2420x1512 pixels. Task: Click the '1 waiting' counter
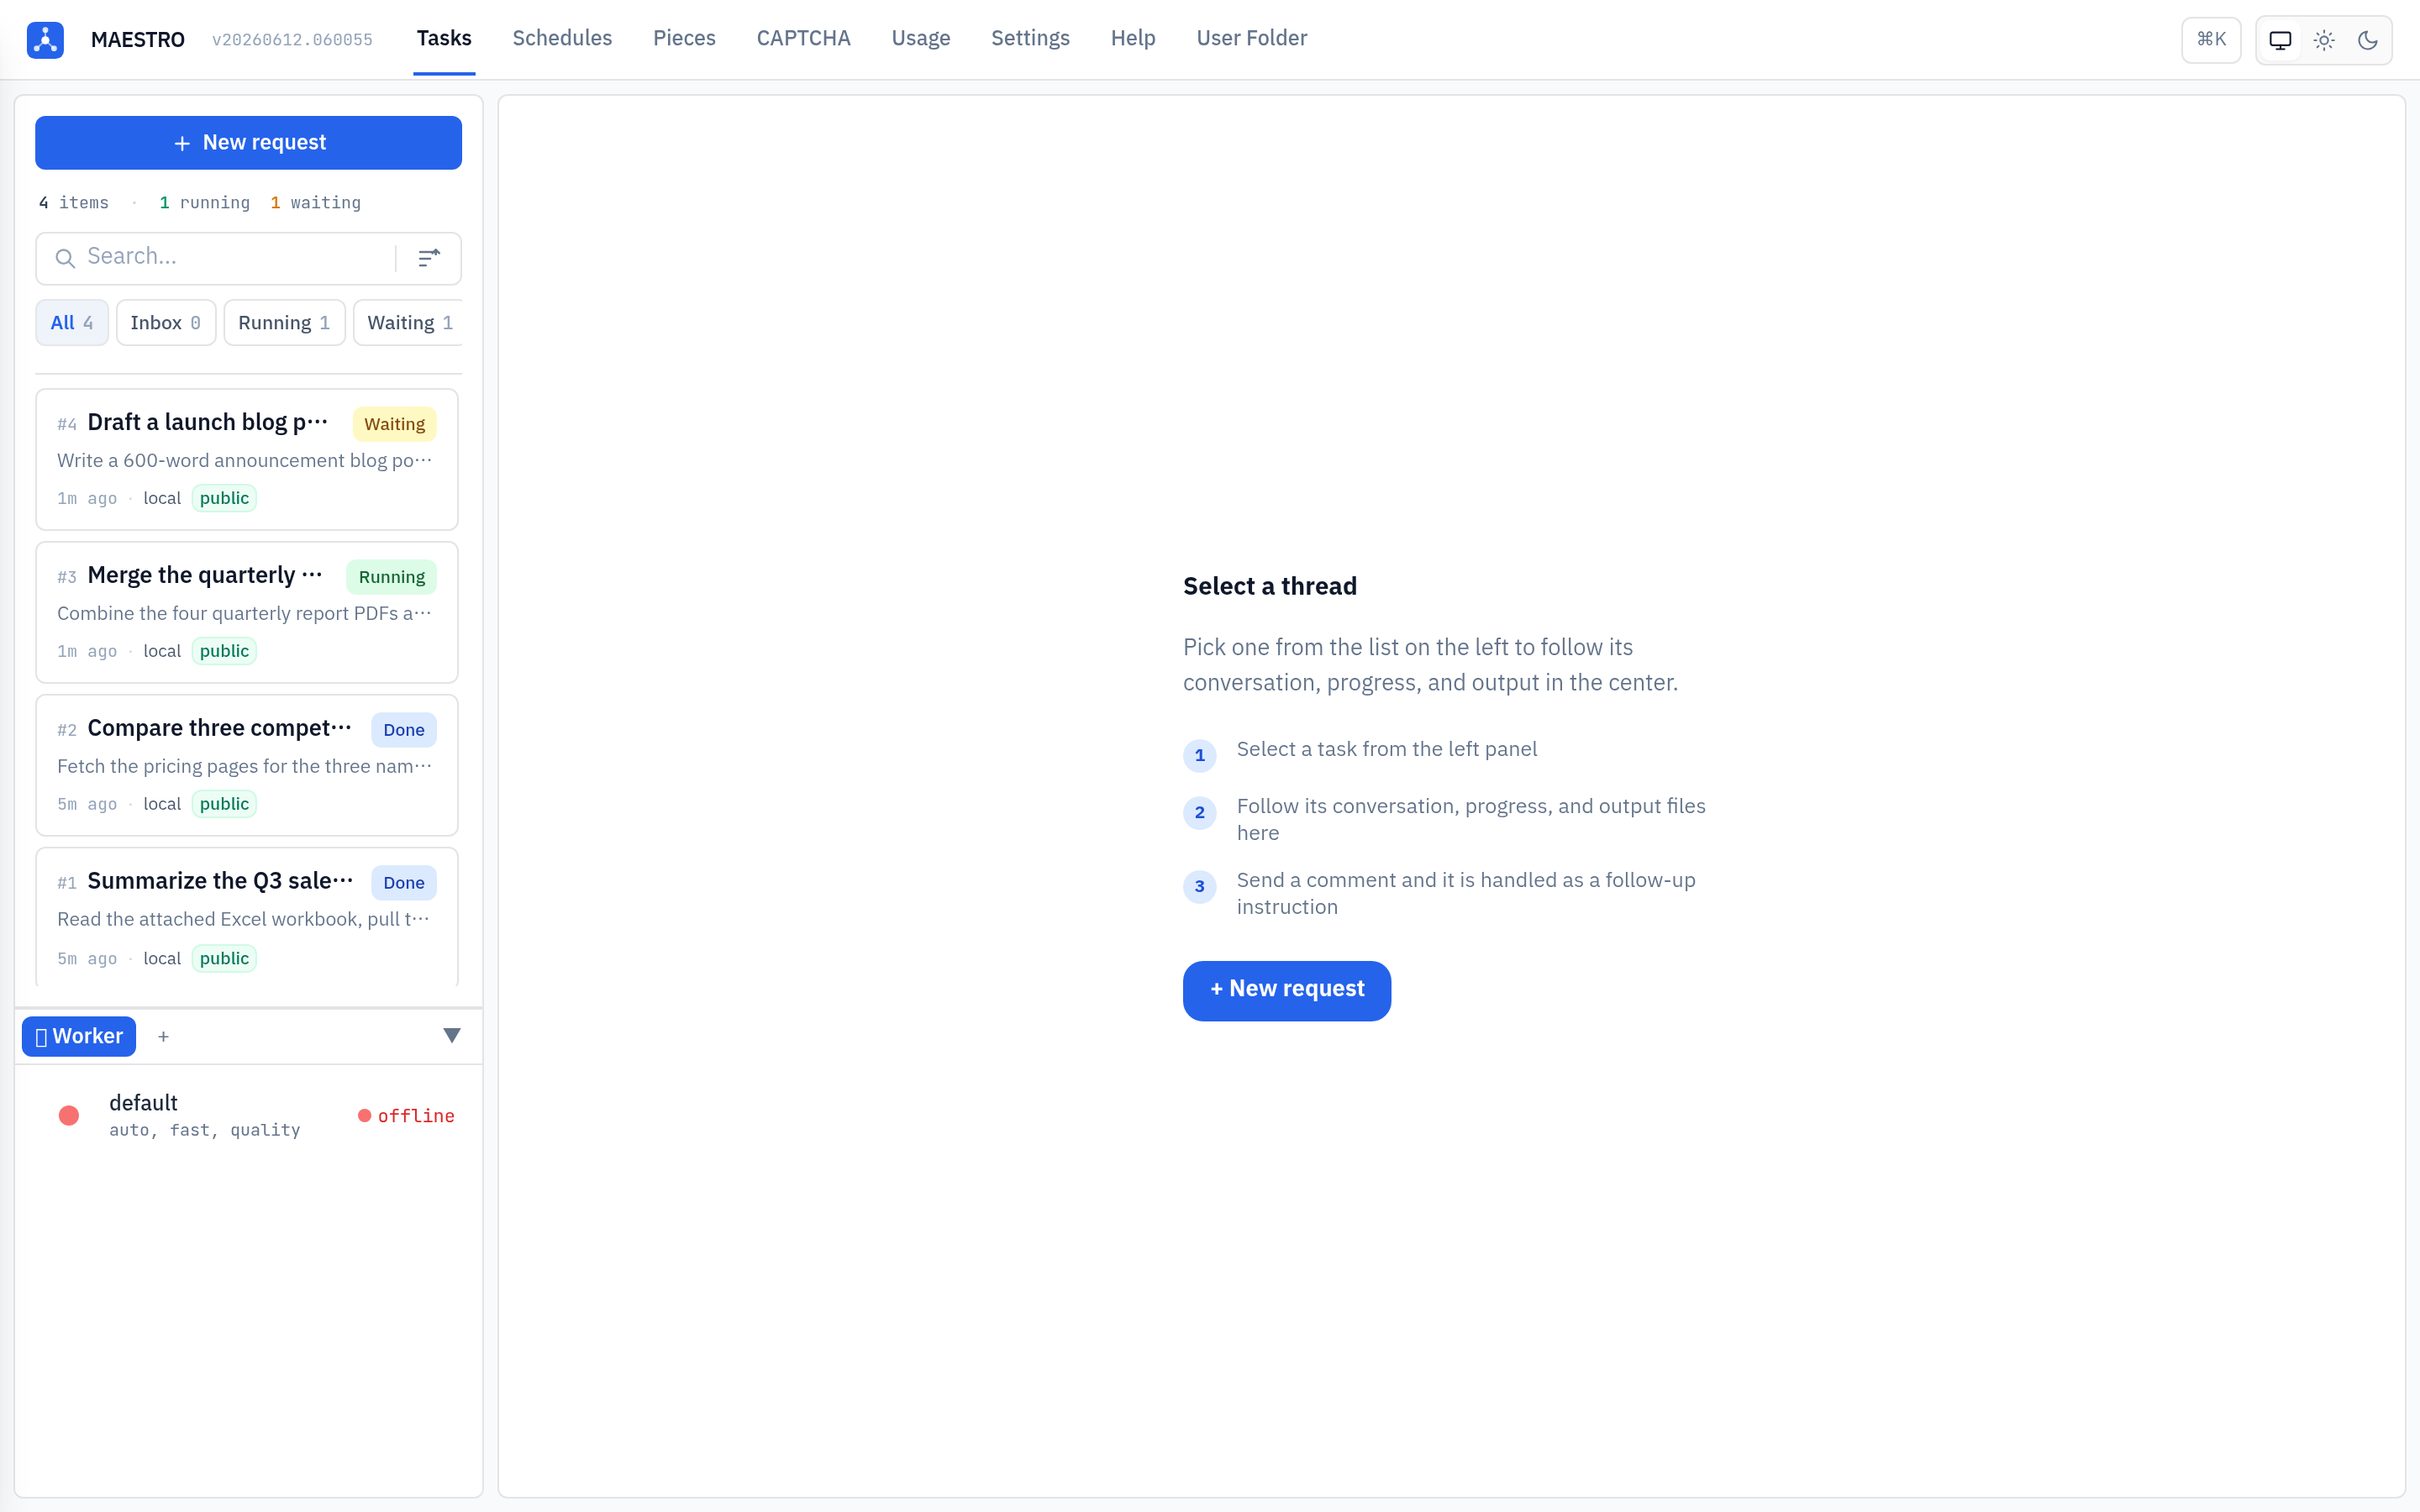coord(315,203)
